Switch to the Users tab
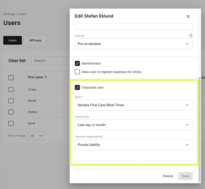 pos(13,40)
